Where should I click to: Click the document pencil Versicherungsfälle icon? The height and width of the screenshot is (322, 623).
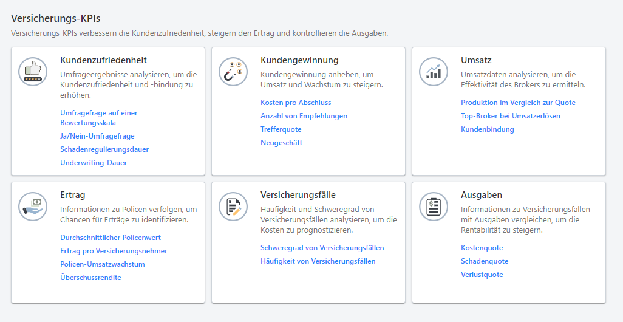point(233,207)
